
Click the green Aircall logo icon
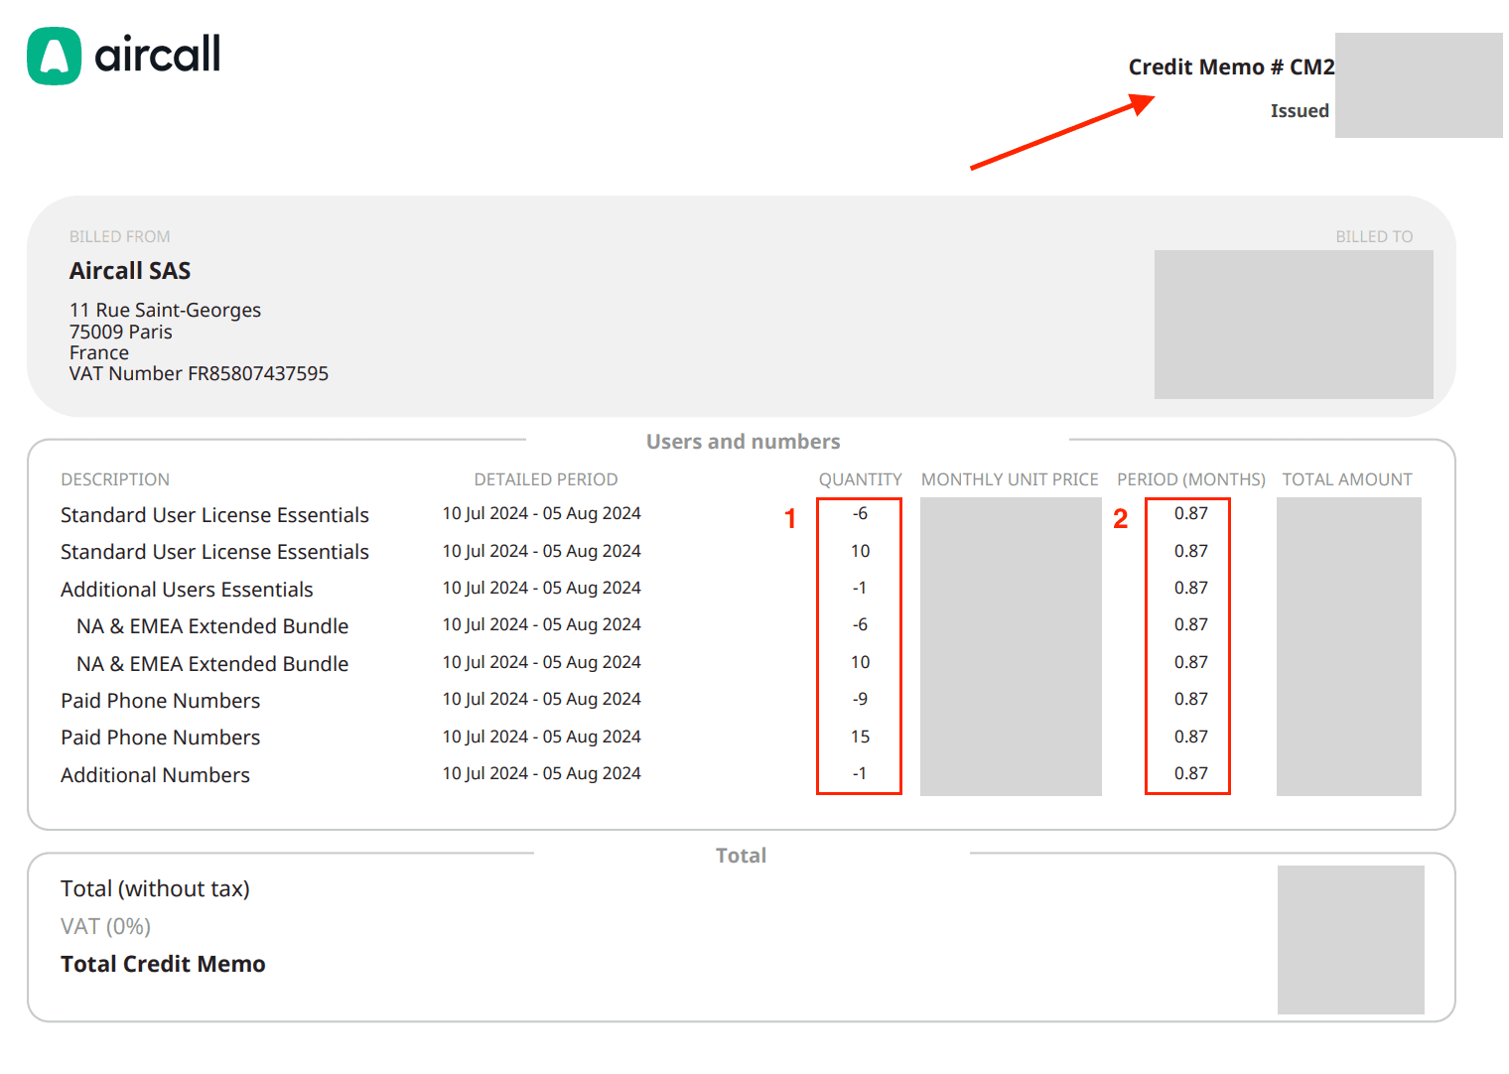point(54,56)
